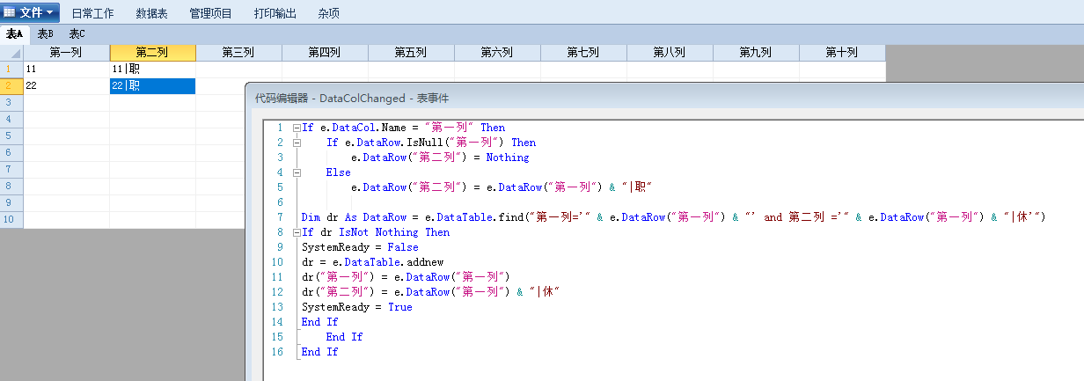Click the cell containing 11|职
This screenshot has height=381, width=1084.
tap(152, 69)
